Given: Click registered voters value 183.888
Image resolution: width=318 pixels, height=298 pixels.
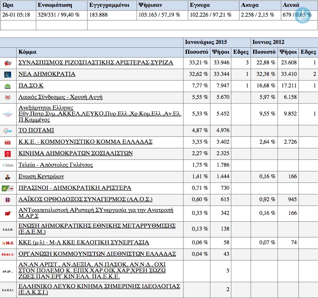Looking at the screenshot, I should click(98, 15).
